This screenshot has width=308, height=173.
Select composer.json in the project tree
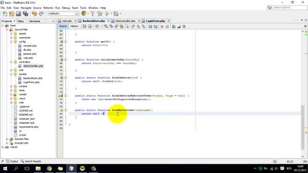click(x=27, y=119)
